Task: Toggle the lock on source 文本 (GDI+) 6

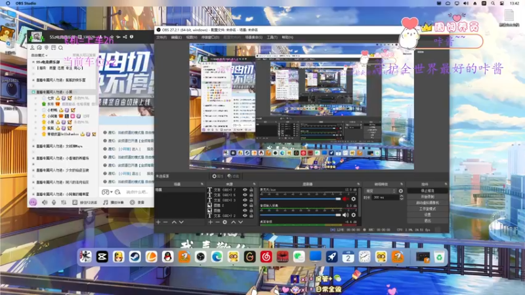Action: [x=251, y=195]
